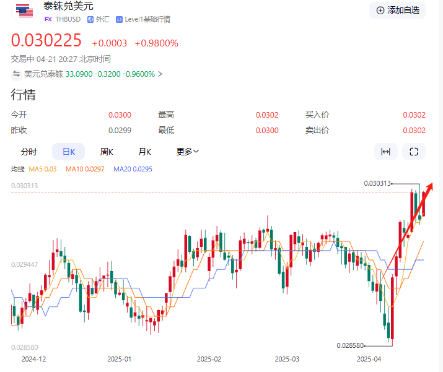The height and width of the screenshot is (372, 443).
Task: Click the 外汇 category tag icon
Action: [90, 19]
